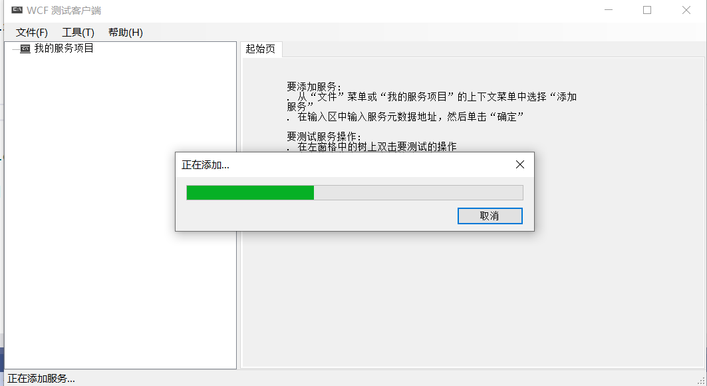This screenshot has height=386, width=707.
Task: Minimize the WCF 测试客户端 window
Action: click(609, 10)
